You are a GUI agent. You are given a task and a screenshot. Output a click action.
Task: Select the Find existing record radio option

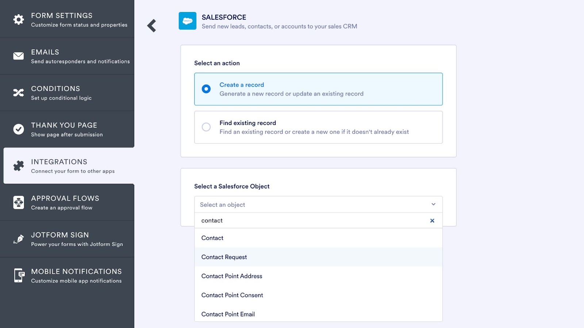[x=206, y=127]
